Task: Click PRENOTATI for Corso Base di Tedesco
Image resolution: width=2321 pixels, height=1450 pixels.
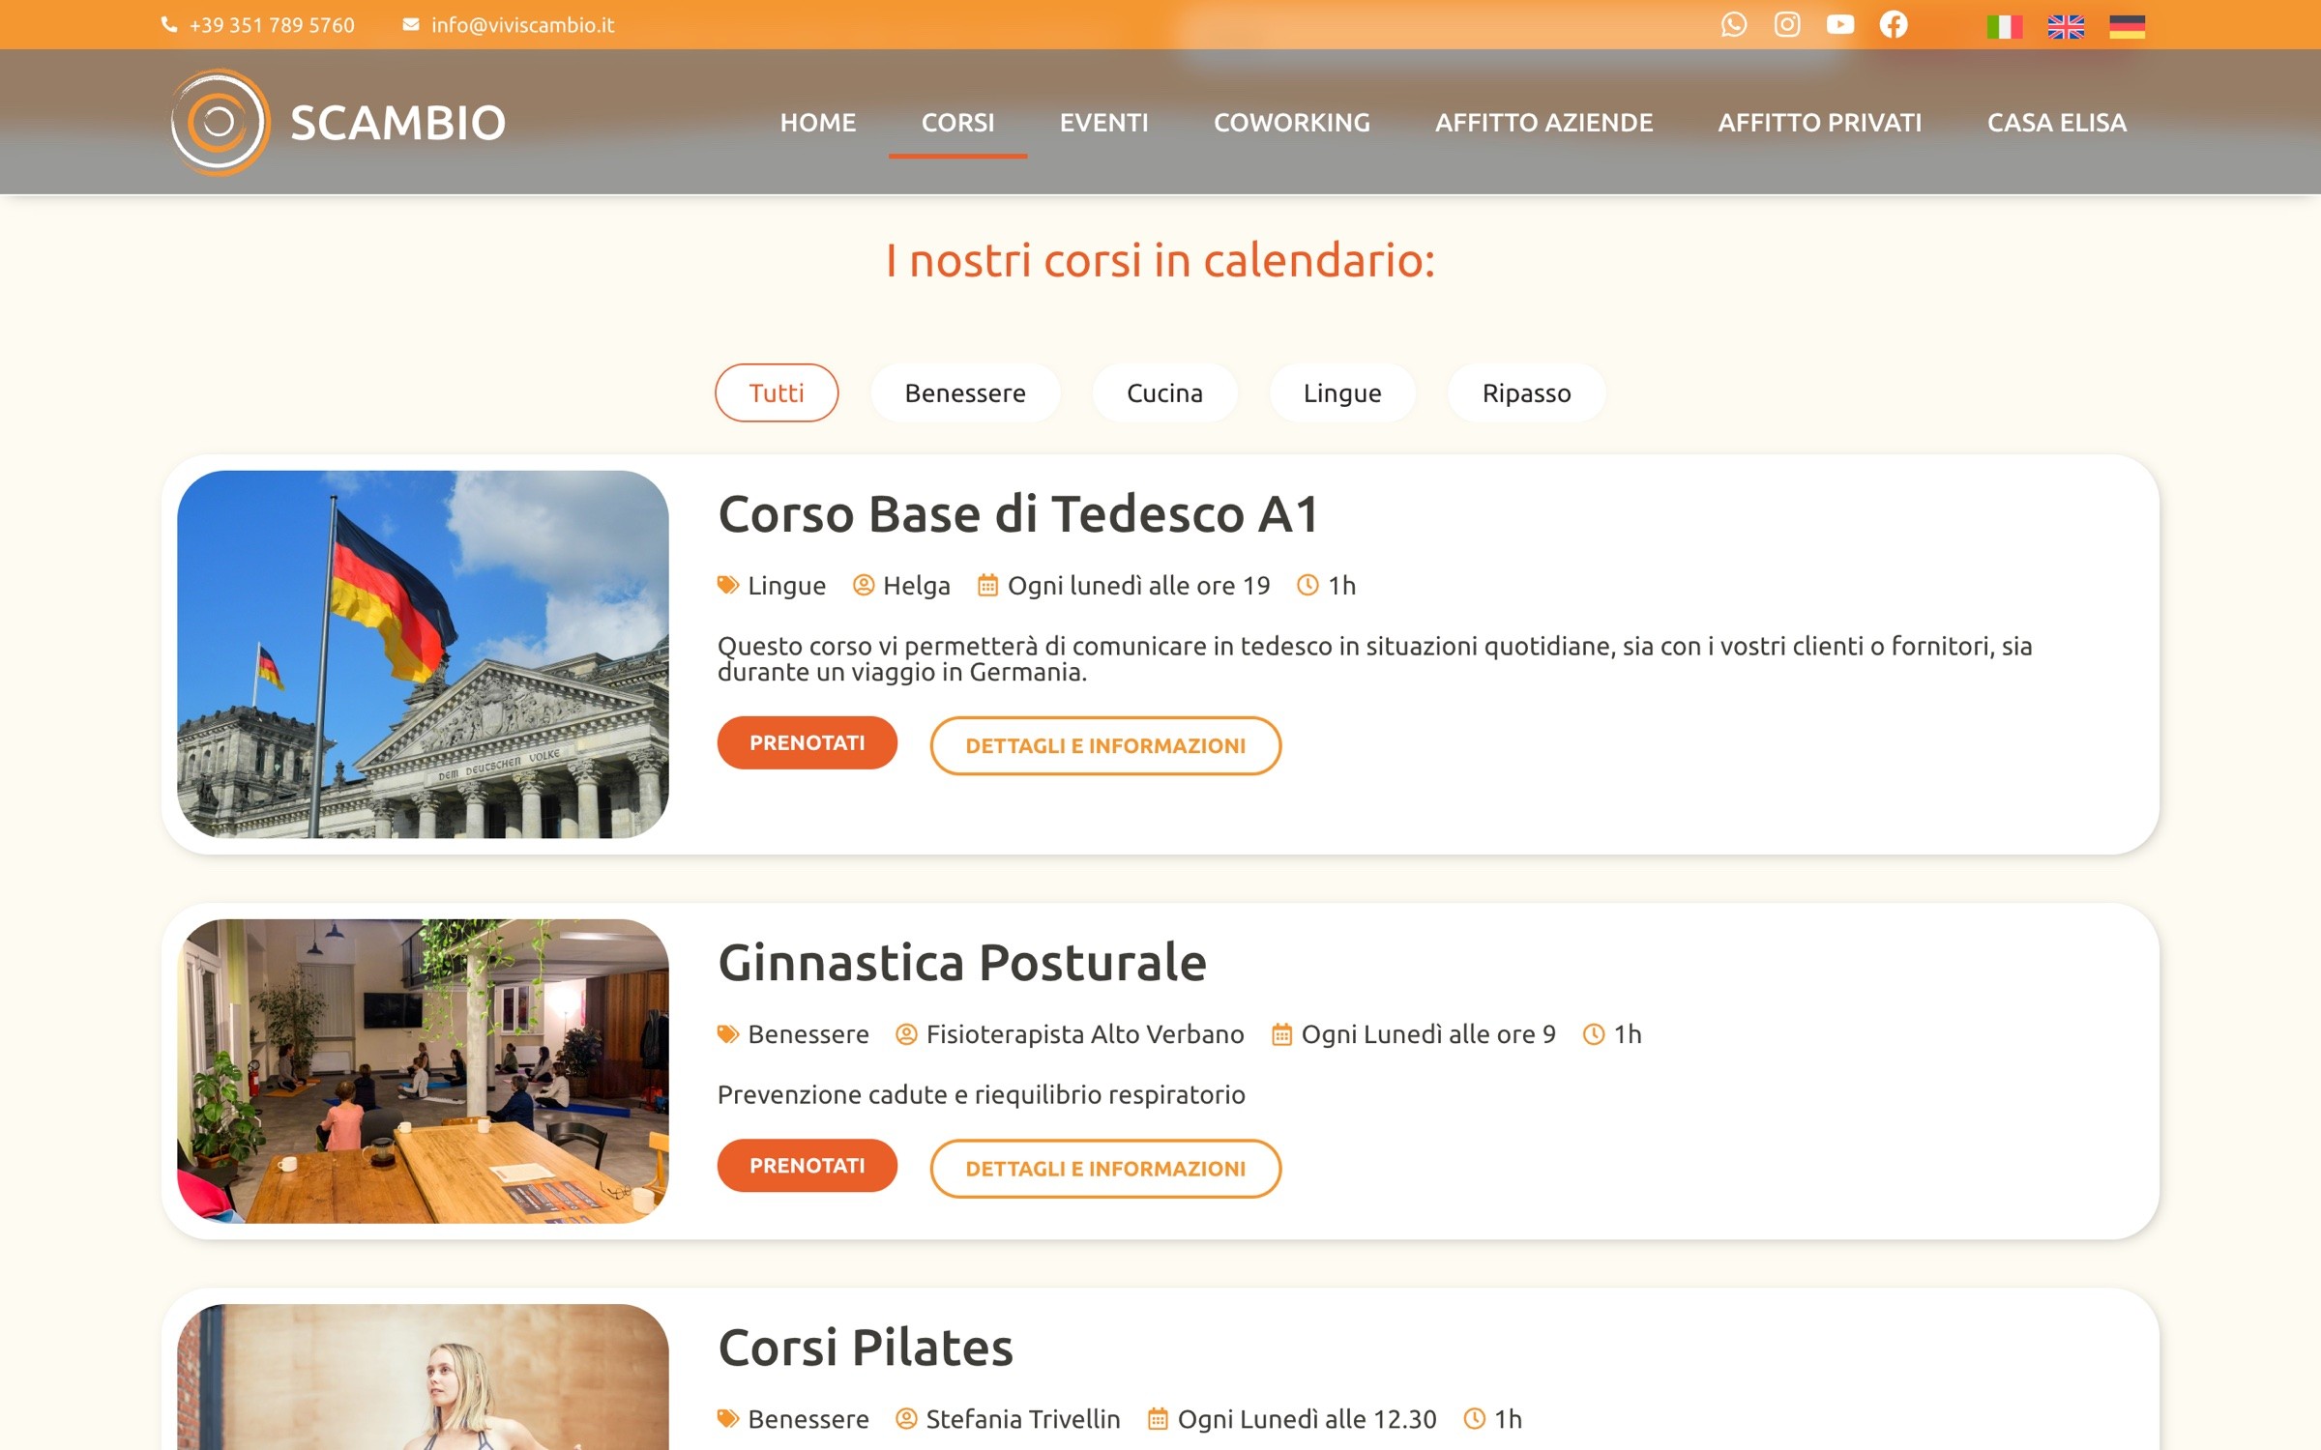Action: tap(807, 742)
